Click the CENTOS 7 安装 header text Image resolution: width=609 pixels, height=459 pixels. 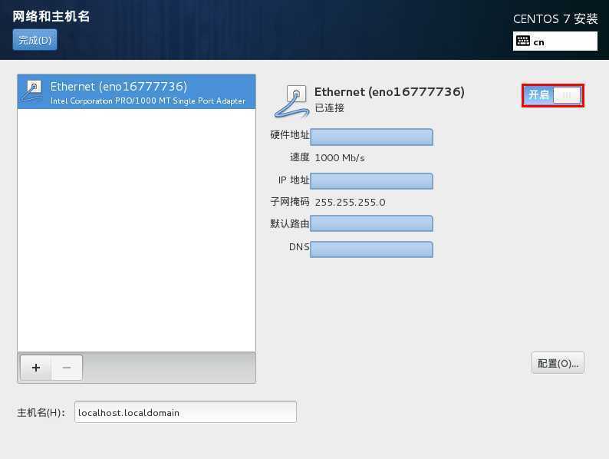click(x=555, y=19)
